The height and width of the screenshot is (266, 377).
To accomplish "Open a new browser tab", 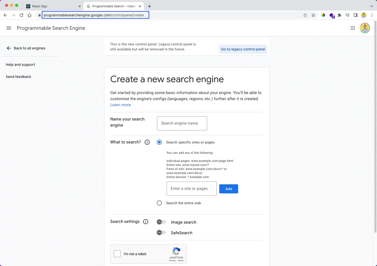I will [x=149, y=6].
